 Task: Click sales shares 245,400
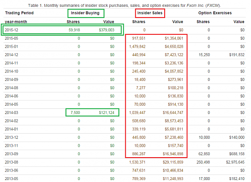[x=139, y=71]
